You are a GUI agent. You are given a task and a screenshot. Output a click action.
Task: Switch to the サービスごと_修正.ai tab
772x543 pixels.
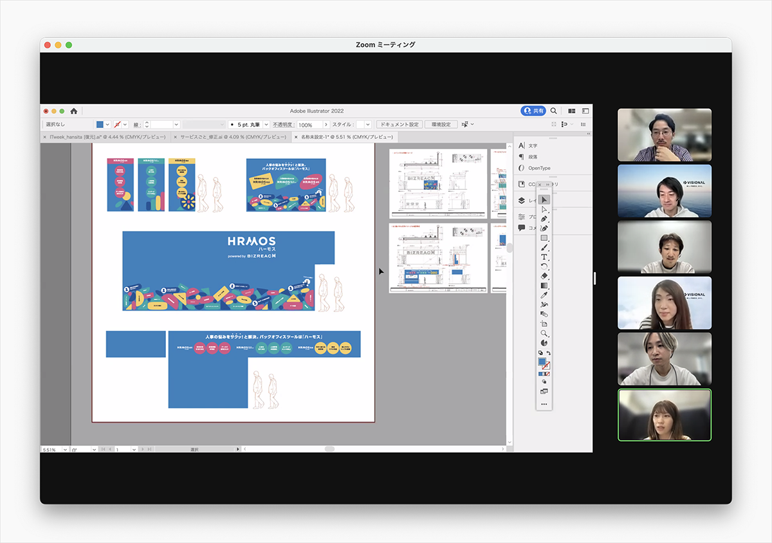coord(233,137)
